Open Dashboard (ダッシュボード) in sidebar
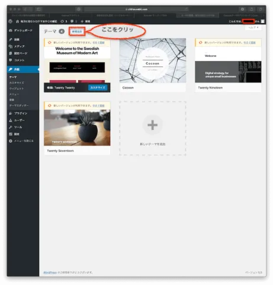Screen dimensions: 273x285 [x=23, y=30]
